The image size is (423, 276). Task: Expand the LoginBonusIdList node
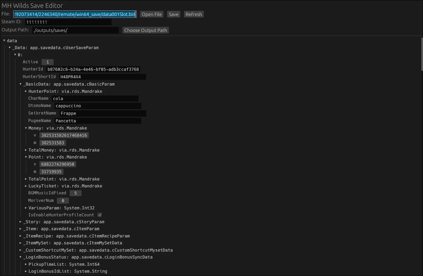(x=26, y=271)
